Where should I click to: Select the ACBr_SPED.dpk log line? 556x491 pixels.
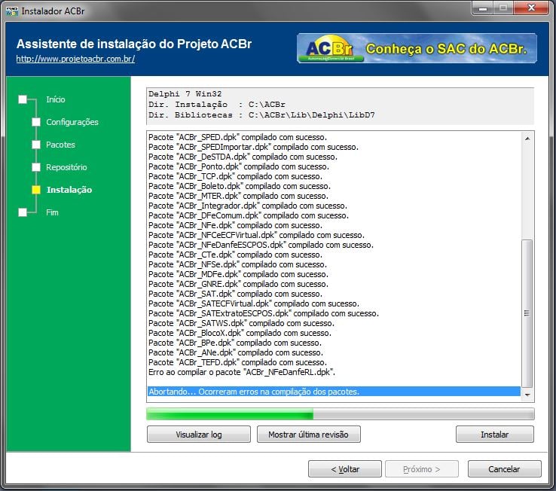click(x=237, y=137)
